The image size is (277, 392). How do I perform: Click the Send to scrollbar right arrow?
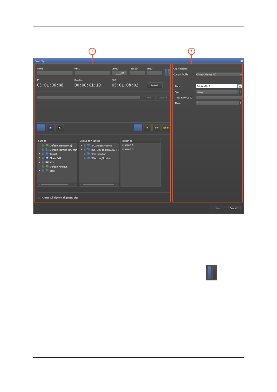tap(75, 185)
